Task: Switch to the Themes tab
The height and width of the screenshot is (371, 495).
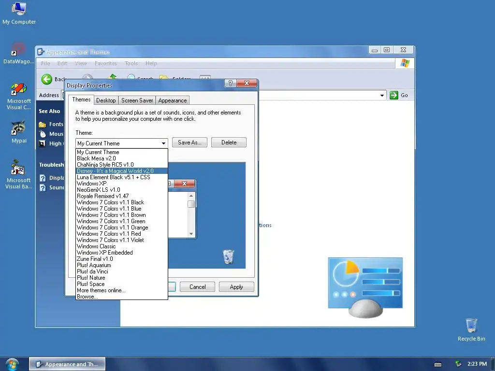Action: (x=81, y=100)
